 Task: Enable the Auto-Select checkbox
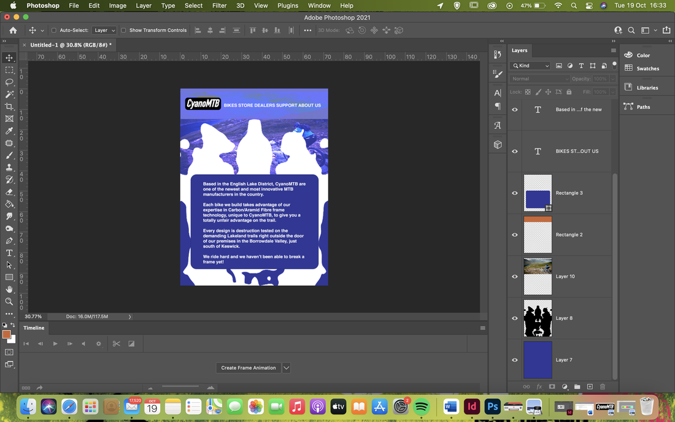pyautogui.click(x=54, y=30)
